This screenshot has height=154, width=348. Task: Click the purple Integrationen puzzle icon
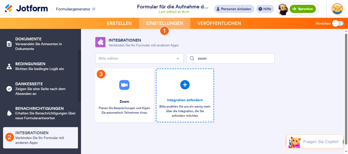pos(100,42)
